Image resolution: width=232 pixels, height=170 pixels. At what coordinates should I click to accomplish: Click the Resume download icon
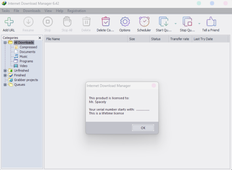[28, 22]
